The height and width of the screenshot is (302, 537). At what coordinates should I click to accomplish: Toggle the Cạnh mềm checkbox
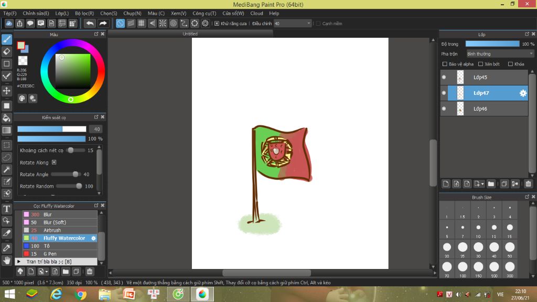[318, 24]
